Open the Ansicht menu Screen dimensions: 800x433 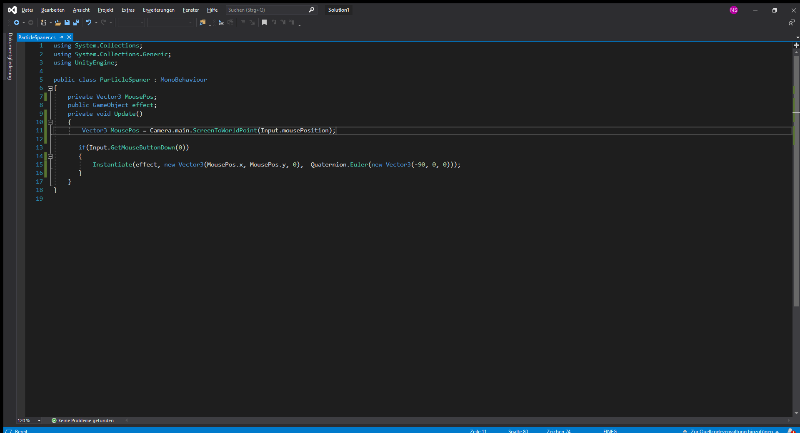(81, 10)
